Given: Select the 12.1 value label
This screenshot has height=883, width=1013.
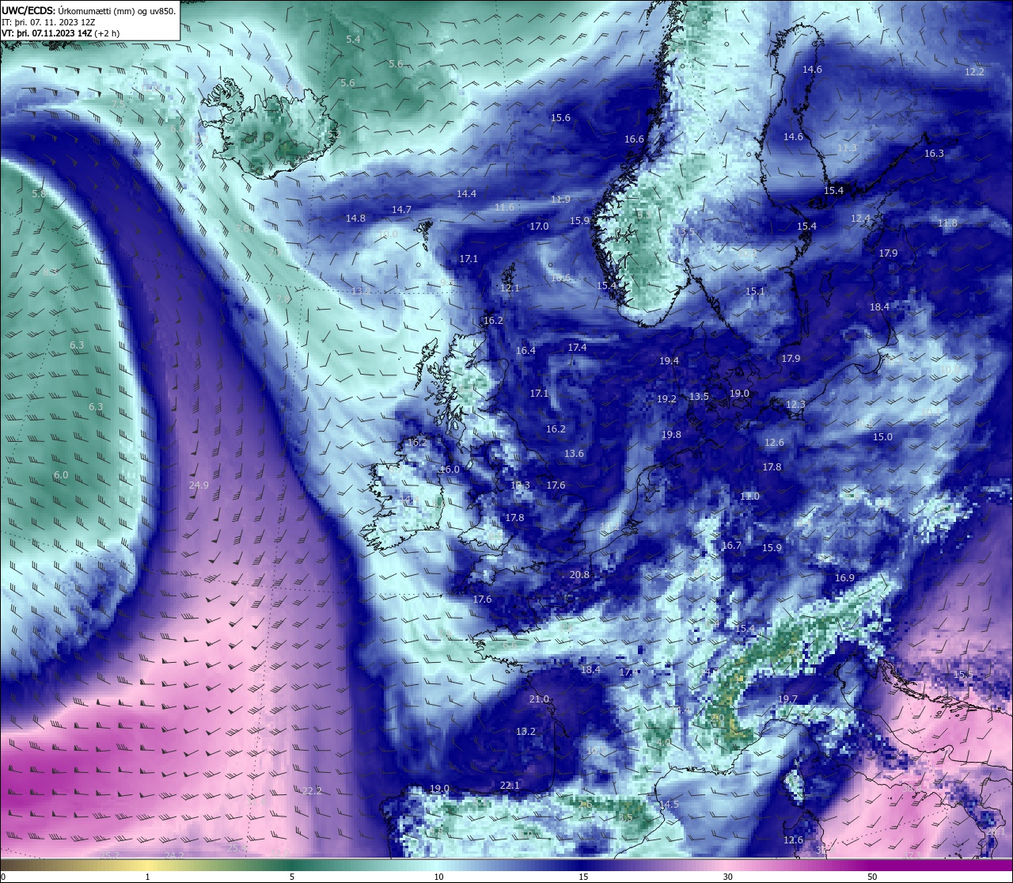Looking at the screenshot, I should coord(510,288).
